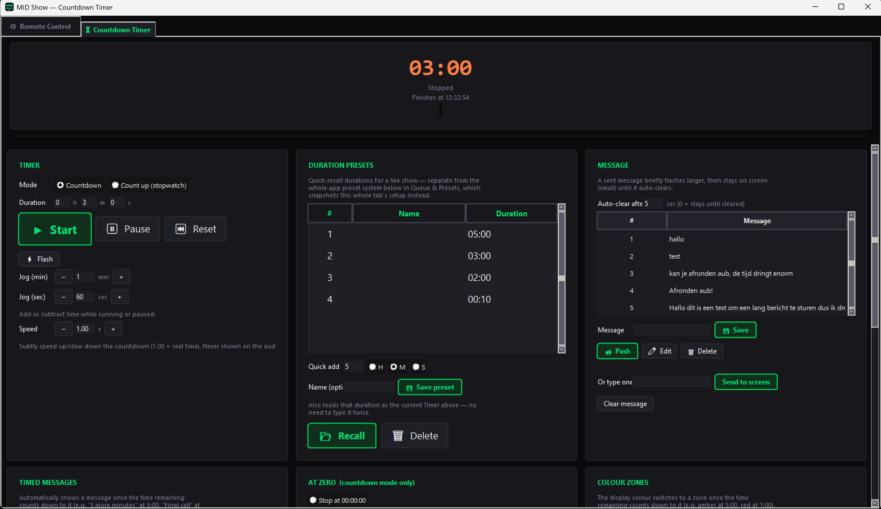The image size is (881, 509).
Task: Increase the Speed multiplier
Action: (x=113, y=329)
